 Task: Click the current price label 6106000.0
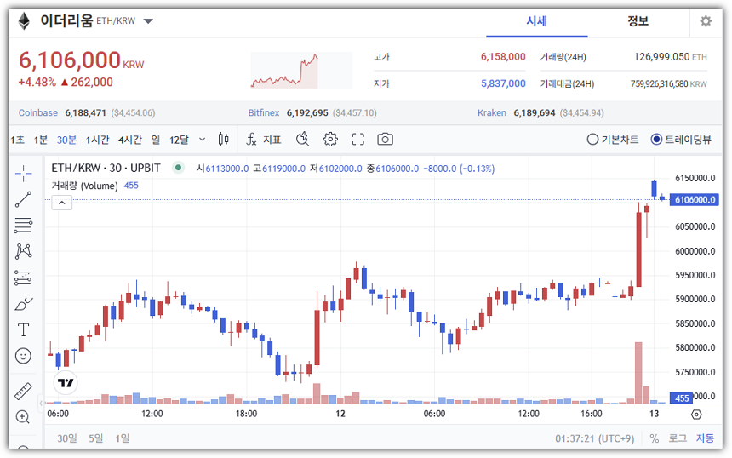(x=695, y=200)
